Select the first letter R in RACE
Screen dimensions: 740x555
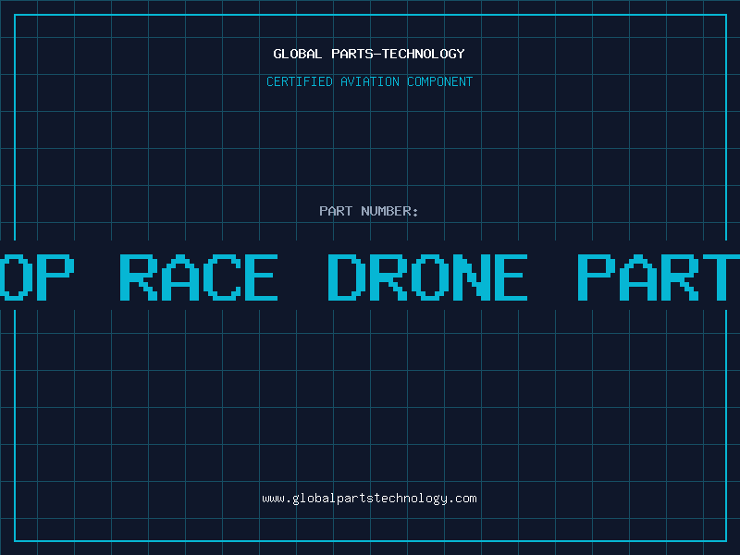[138, 277]
